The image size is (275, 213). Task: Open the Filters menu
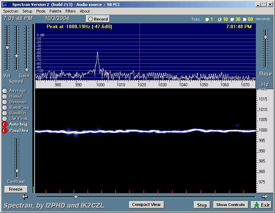click(x=71, y=11)
